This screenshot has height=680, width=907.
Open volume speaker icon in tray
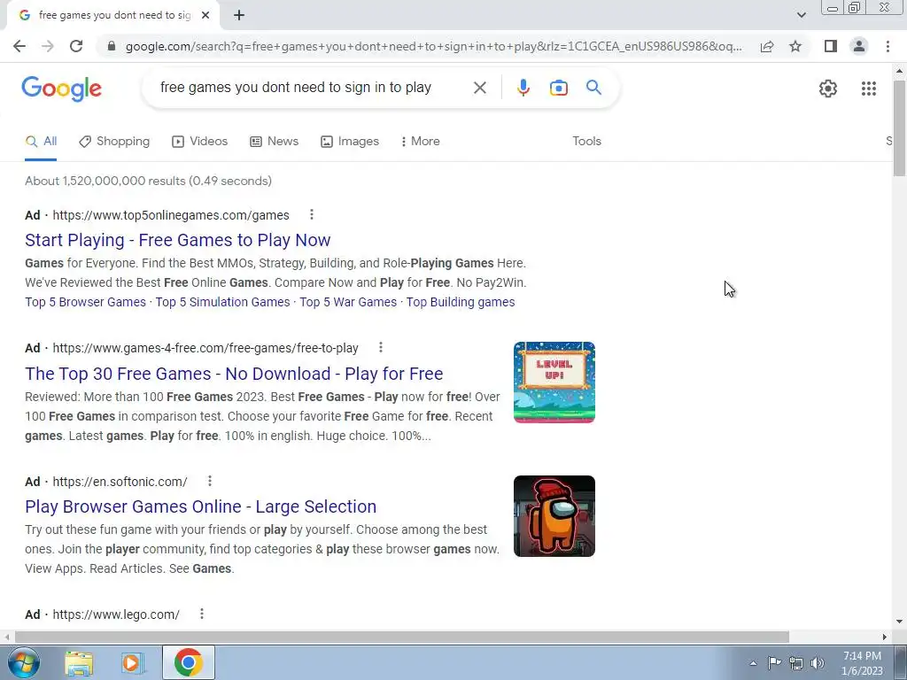pos(817,663)
